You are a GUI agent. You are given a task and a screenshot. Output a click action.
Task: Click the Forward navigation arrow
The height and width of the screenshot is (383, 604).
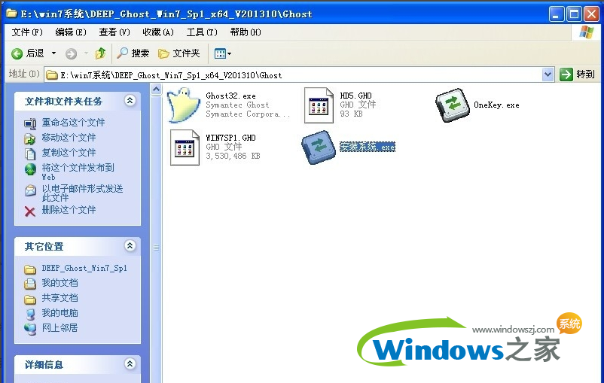[71, 53]
